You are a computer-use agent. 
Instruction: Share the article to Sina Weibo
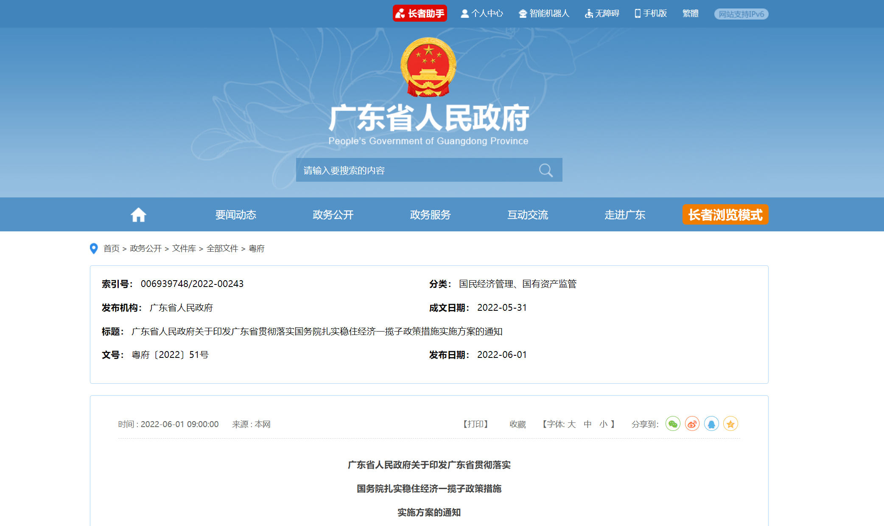[x=692, y=423]
